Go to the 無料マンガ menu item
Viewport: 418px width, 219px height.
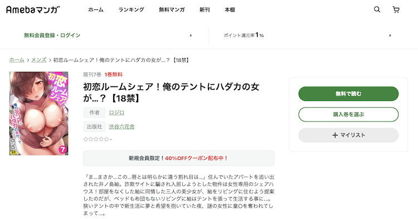click(x=172, y=10)
